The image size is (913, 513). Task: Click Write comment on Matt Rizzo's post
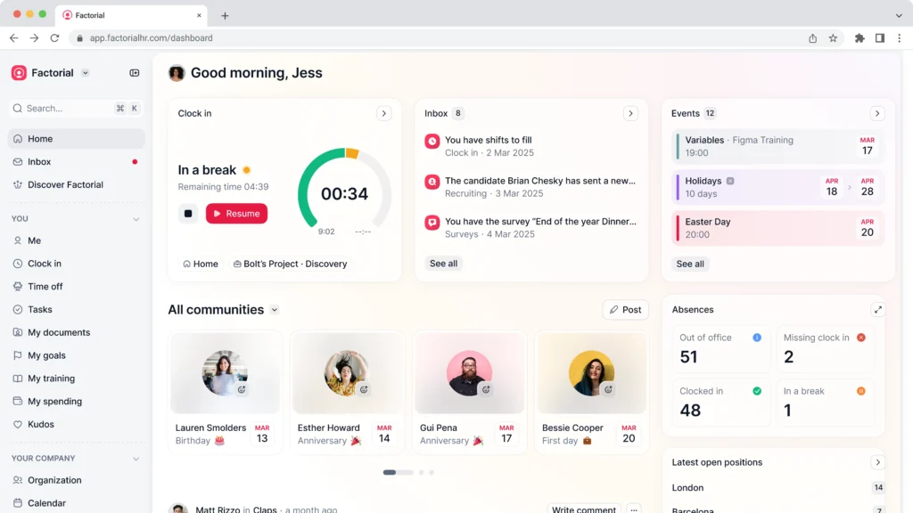(x=583, y=509)
